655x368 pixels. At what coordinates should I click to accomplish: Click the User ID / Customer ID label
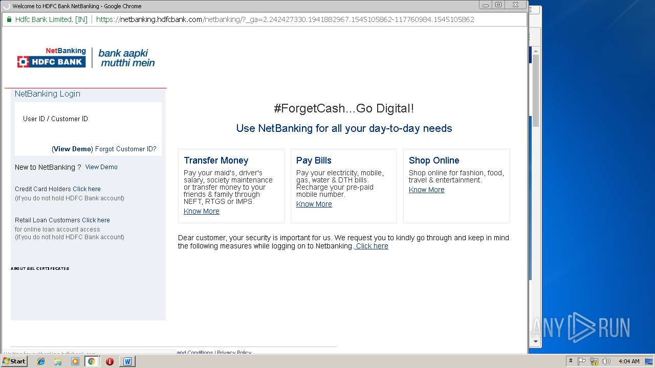point(55,119)
